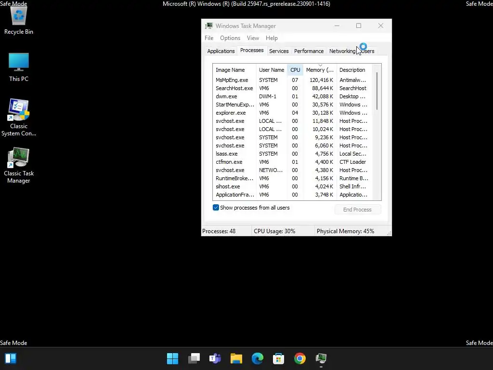Select the SearchHost.exe process row
Image resolution: width=493 pixels, height=370 pixels.
[x=292, y=88]
